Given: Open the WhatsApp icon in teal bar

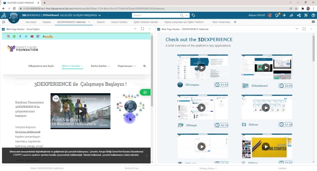Looking at the screenshot, I should click(14, 37).
